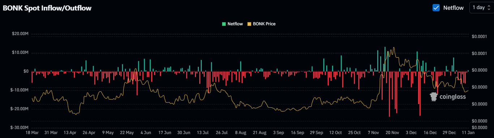This screenshot has height=138, width=494.
Task: Select the 9 May date label
Action: tap(108, 133)
